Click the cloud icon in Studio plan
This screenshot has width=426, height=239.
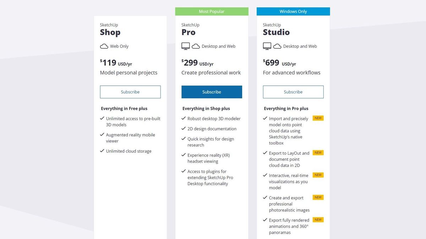click(x=277, y=46)
